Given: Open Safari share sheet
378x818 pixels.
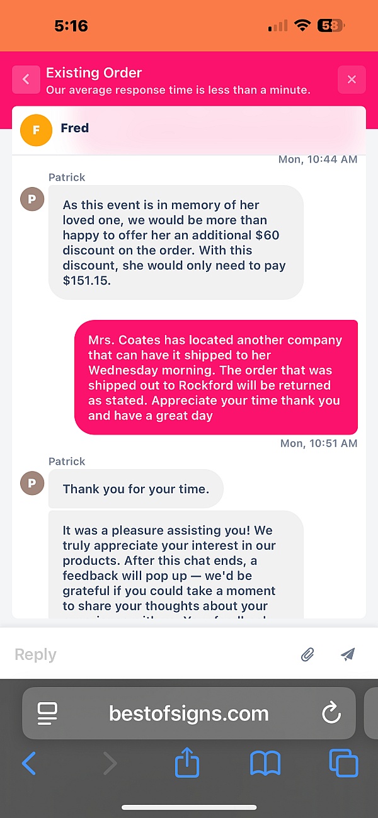Looking at the screenshot, I should click(x=186, y=763).
